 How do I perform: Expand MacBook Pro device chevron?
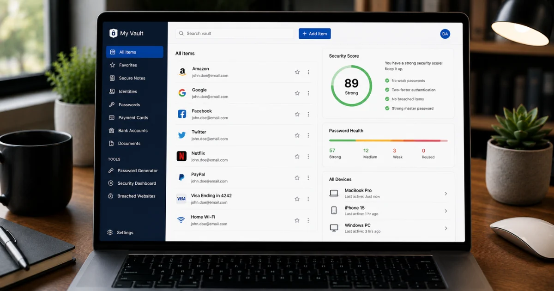click(446, 194)
